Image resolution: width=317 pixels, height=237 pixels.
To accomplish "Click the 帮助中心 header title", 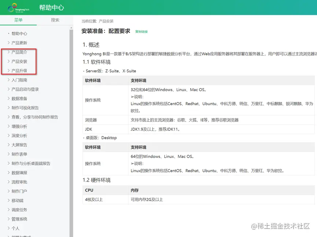I will tap(52, 8).
